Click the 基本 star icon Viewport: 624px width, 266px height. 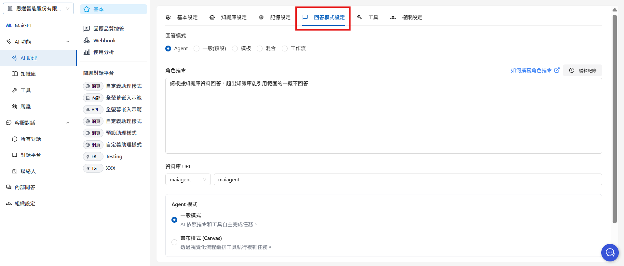coord(87,9)
